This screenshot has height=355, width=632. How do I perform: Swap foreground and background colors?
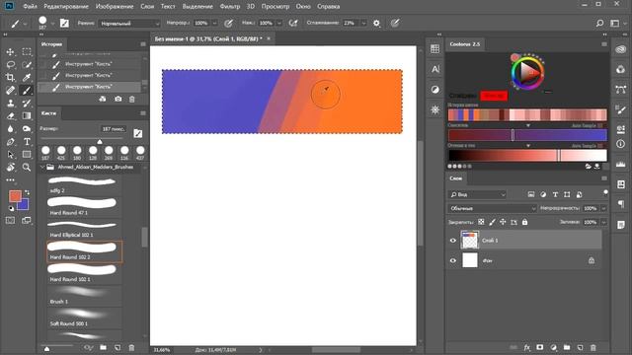[27, 192]
